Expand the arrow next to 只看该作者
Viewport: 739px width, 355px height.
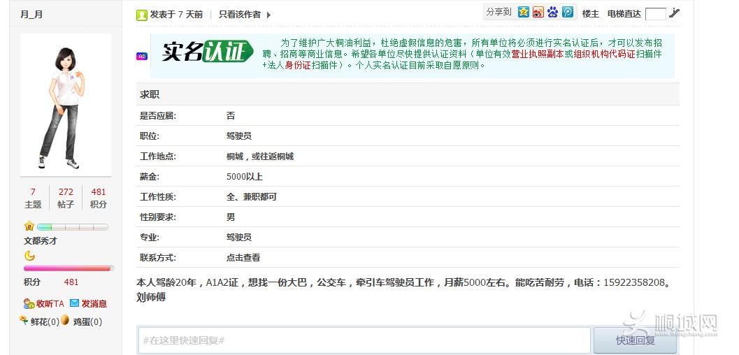click(x=268, y=15)
